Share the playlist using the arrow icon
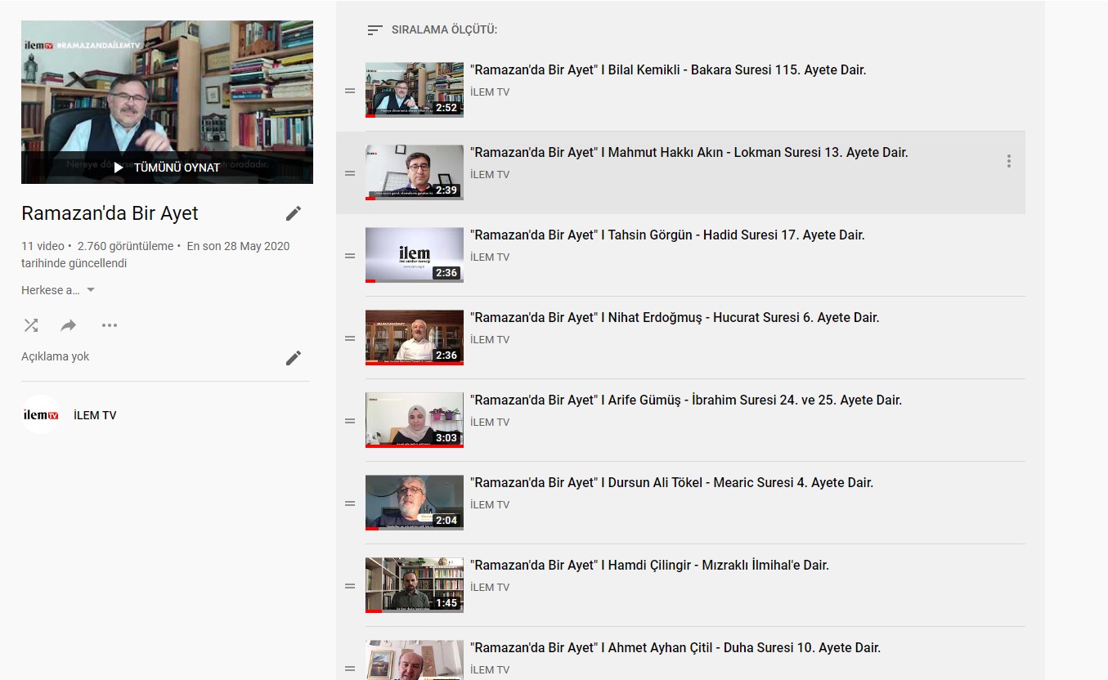The image size is (1108, 680). point(69,325)
